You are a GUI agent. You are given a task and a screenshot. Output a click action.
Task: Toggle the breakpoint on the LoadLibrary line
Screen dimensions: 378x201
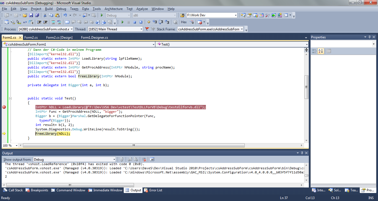[4, 107]
